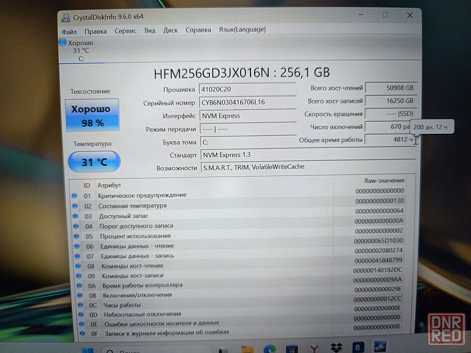The height and width of the screenshot is (353, 471).
Task: Select row 04 Порог доступного запаса
Action: [x=240, y=223]
